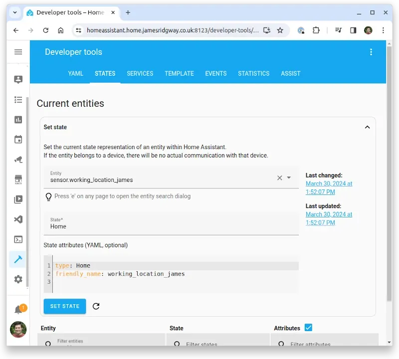The width and height of the screenshot is (399, 359).
Task: Switch to the SERVICES tab
Action: tap(140, 73)
